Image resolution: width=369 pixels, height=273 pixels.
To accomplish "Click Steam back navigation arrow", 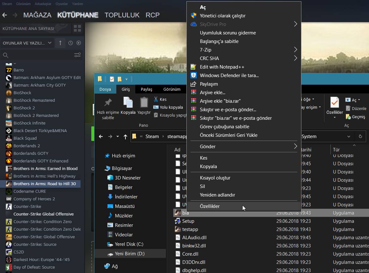I will click(x=4, y=15).
